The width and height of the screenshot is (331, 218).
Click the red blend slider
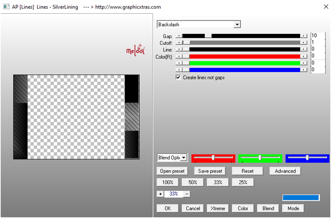[213, 158]
